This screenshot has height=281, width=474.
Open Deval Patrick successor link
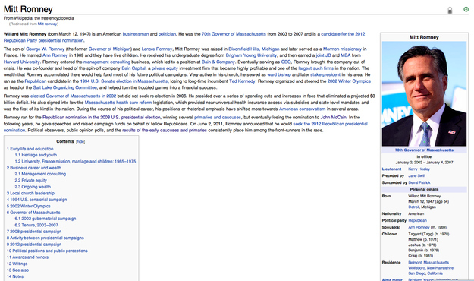[419, 182]
